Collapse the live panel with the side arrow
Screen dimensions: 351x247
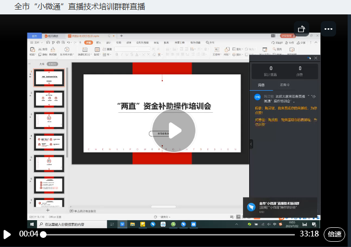point(251,144)
